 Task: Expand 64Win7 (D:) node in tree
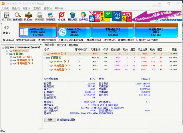click(11, 57)
